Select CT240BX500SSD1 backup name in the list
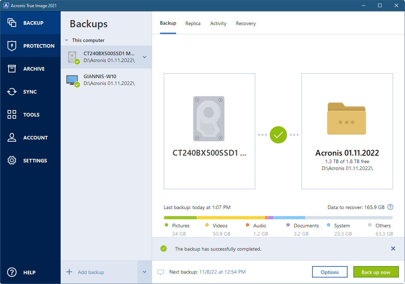 (x=109, y=53)
